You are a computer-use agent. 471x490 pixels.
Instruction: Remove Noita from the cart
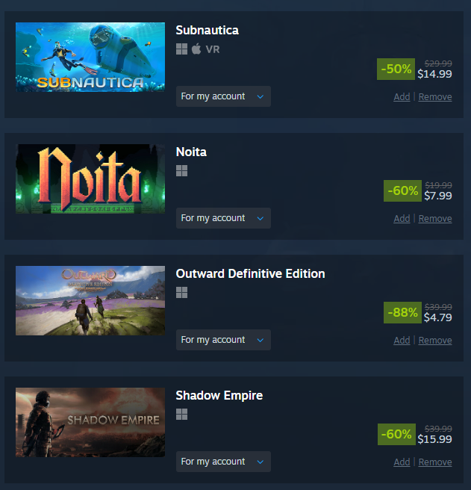point(435,219)
